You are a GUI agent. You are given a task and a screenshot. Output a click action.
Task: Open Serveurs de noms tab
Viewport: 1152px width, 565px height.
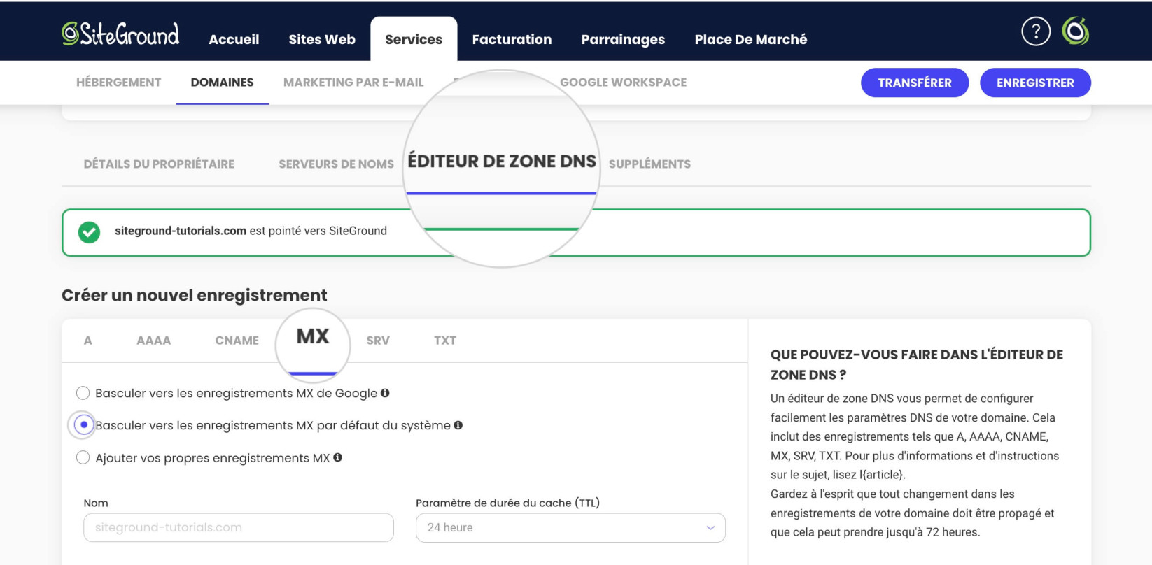pyautogui.click(x=336, y=164)
